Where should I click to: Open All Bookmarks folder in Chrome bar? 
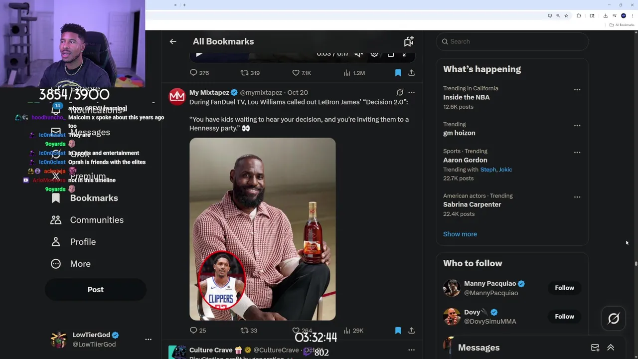tap(622, 25)
